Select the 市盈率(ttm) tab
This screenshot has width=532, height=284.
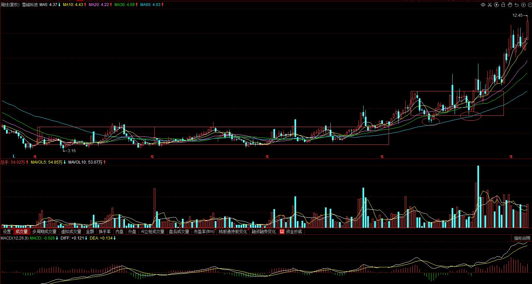[x=204, y=231]
